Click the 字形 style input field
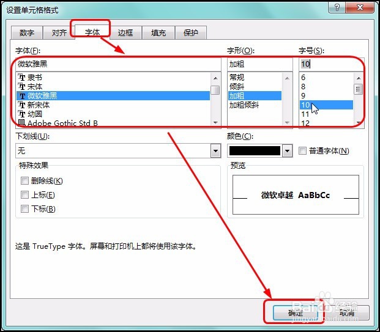Screen dimensions: 380x332 [x=260, y=64]
